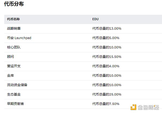Select the 核心团队 row label
The width and height of the screenshot is (162, 113).
[x=13, y=47]
